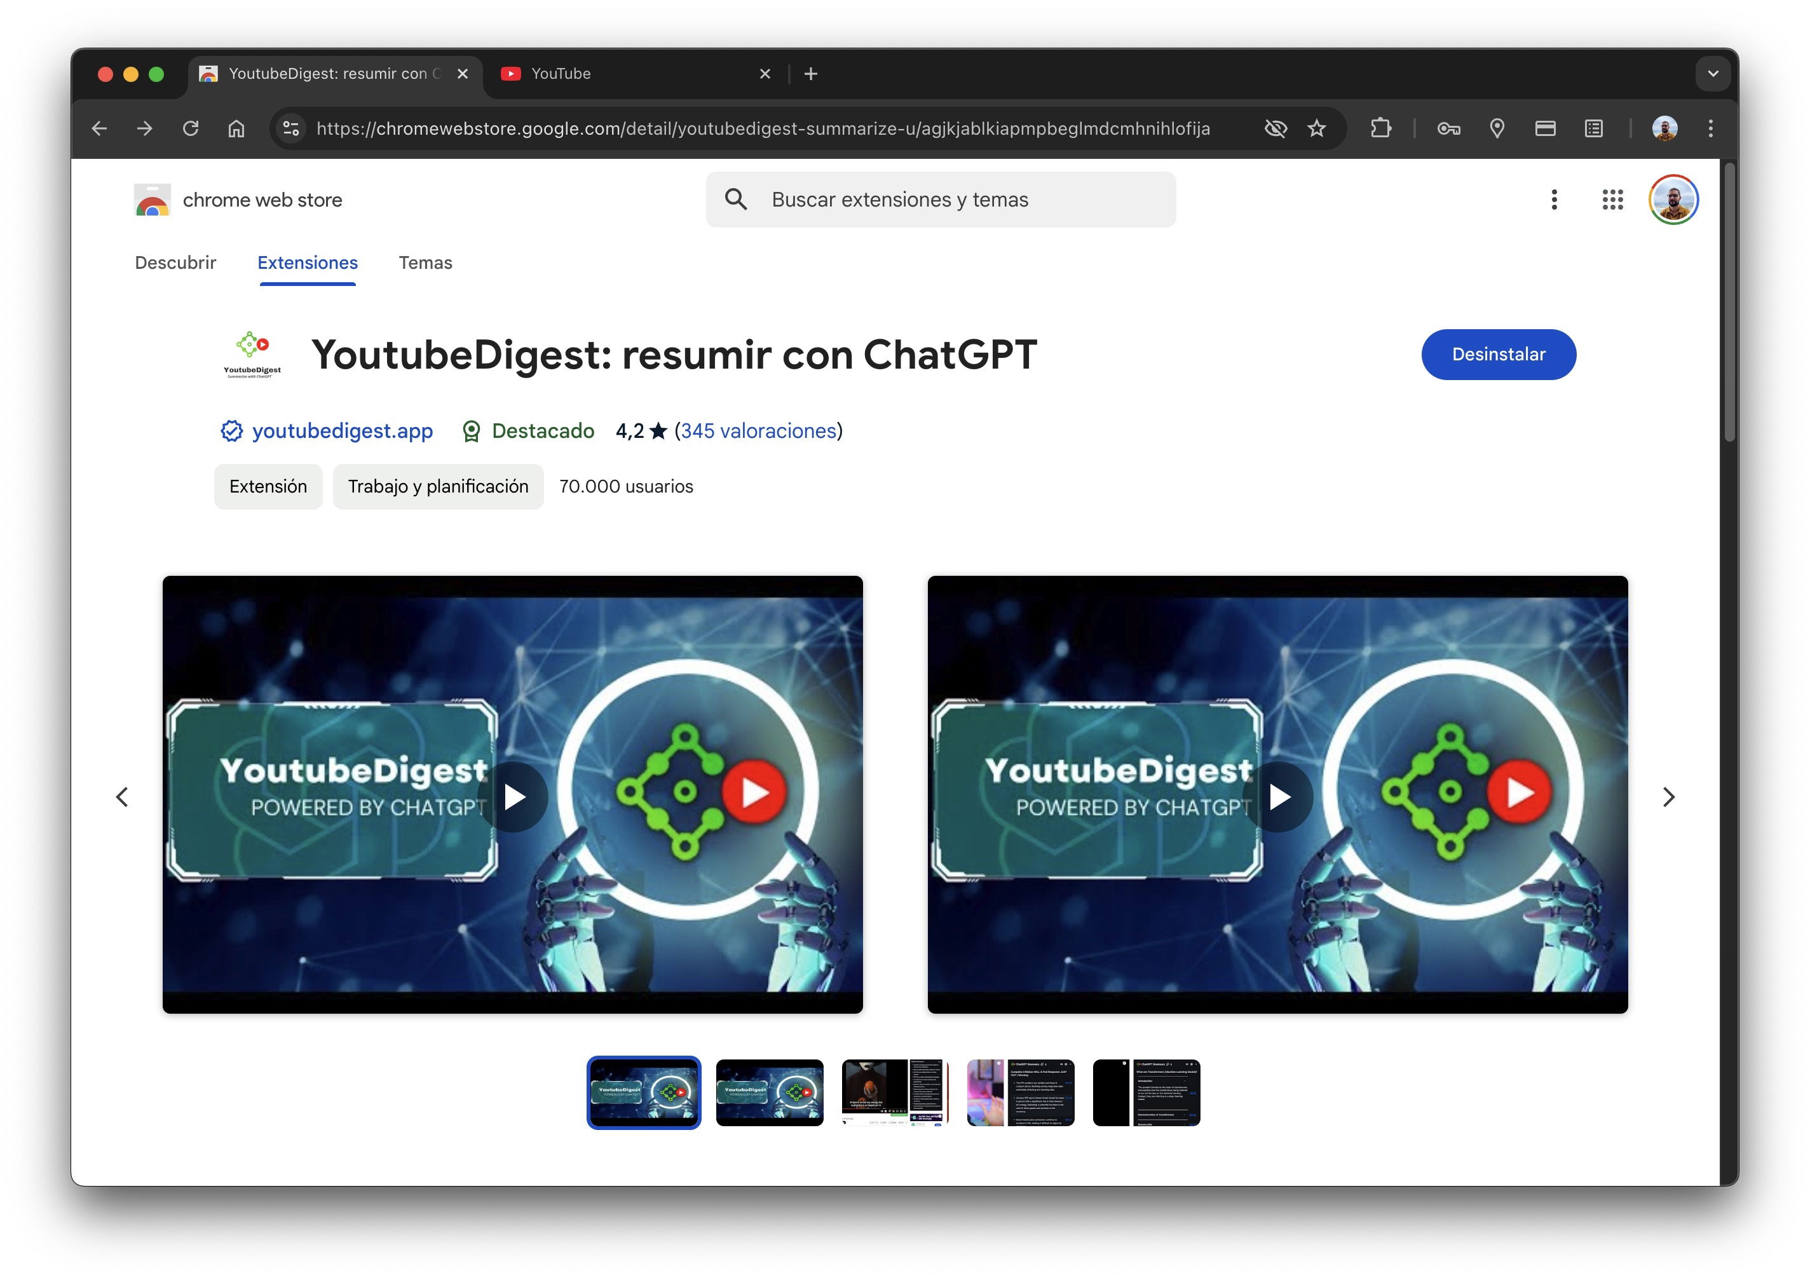Go back using the browser back arrow
This screenshot has width=1810, height=1280.
pos(99,128)
